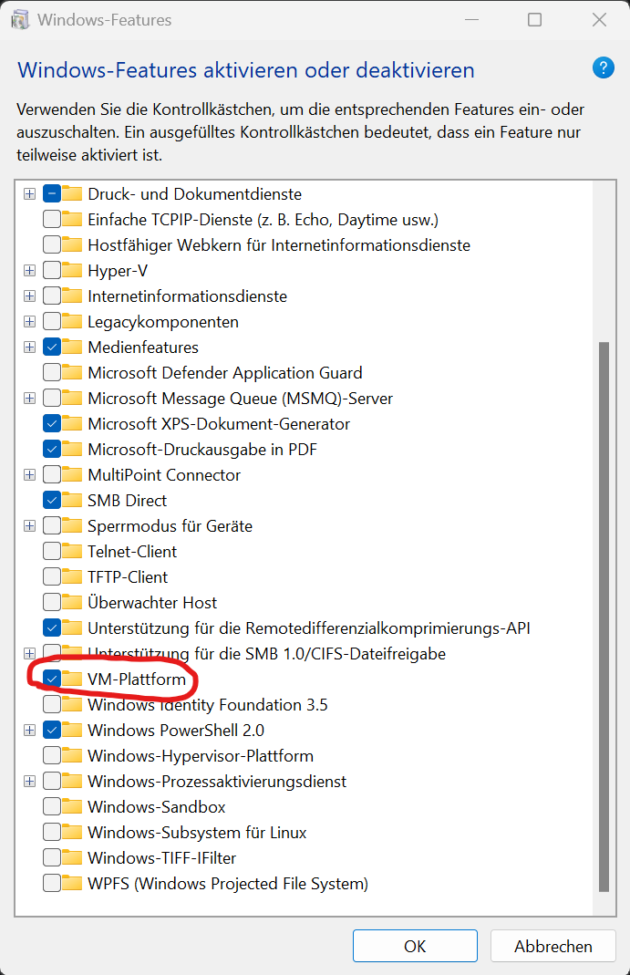Enable Windows-Subsystem für Linux checkbox
Viewport: 630px width, 975px height.
tap(52, 832)
